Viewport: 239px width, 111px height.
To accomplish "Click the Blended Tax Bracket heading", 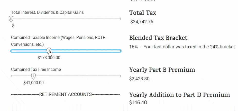I will tap(158, 38).
